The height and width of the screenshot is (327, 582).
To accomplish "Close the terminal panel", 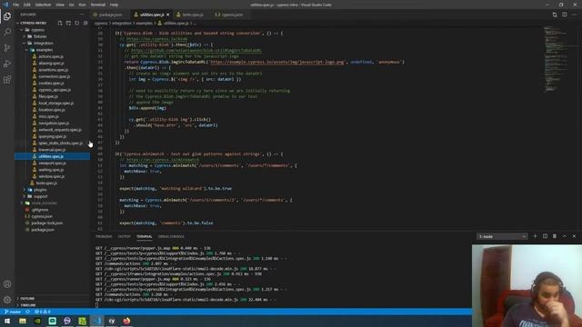I will coord(574,236).
